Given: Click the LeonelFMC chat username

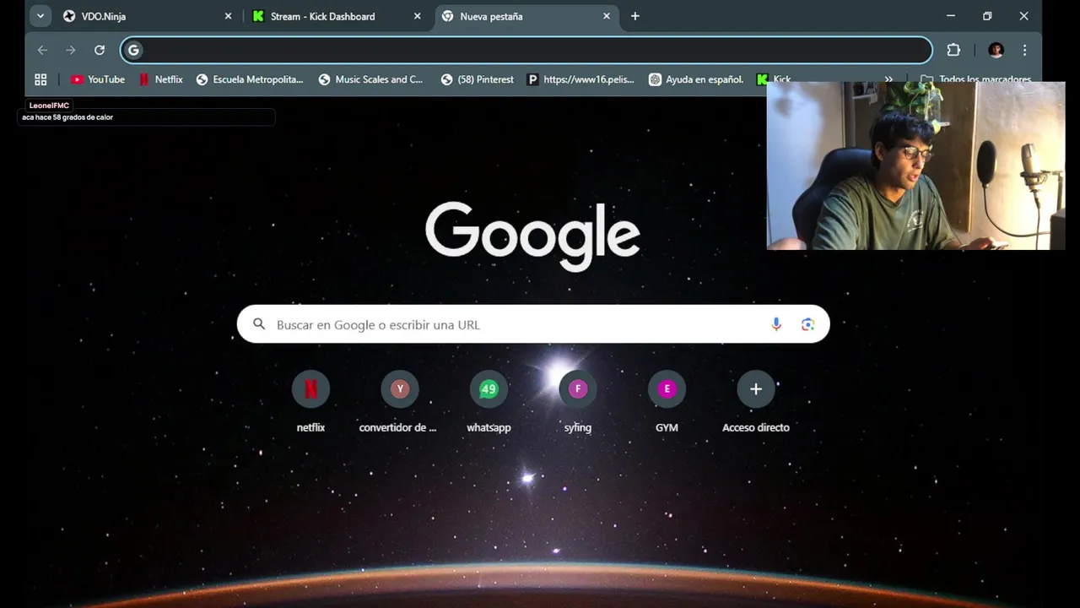Looking at the screenshot, I should 49,106.
